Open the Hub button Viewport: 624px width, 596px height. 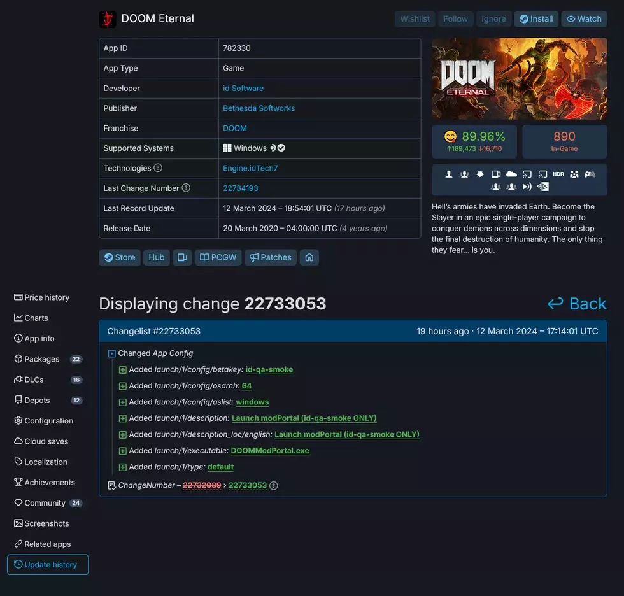pos(157,257)
